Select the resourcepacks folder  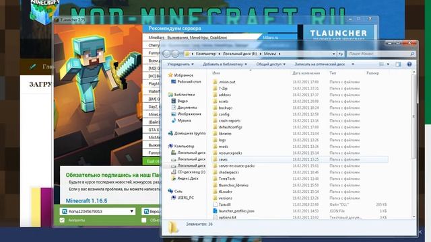click(x=230, y=153)
